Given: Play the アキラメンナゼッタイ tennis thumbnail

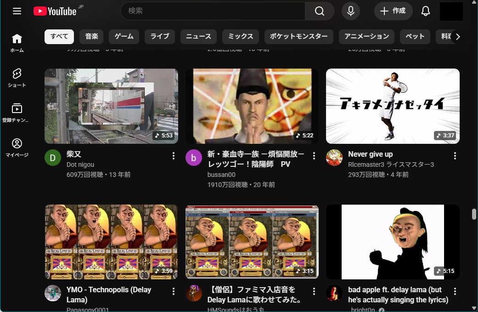Looking at the screenshot, I should point(393,106).
